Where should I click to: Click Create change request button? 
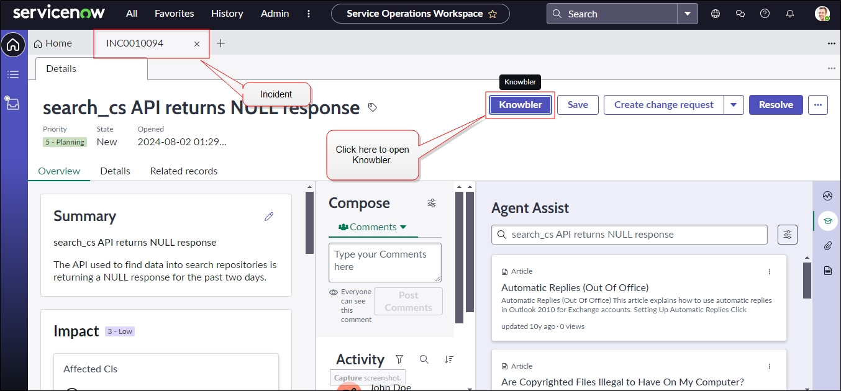(664, 105)
